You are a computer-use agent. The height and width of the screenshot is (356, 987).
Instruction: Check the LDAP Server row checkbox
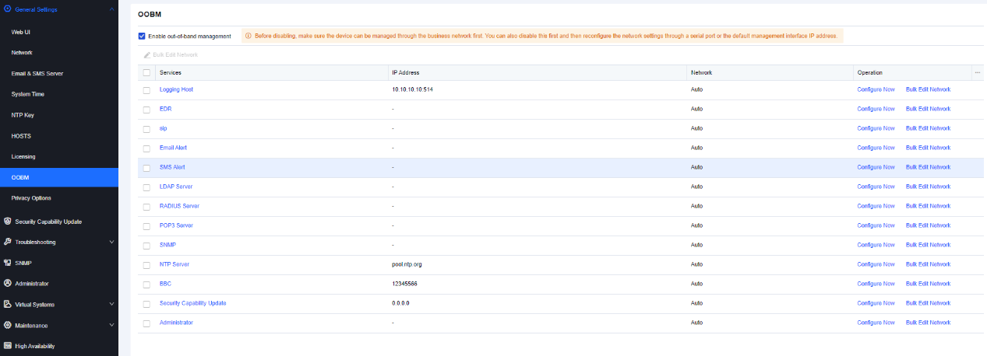146,187
